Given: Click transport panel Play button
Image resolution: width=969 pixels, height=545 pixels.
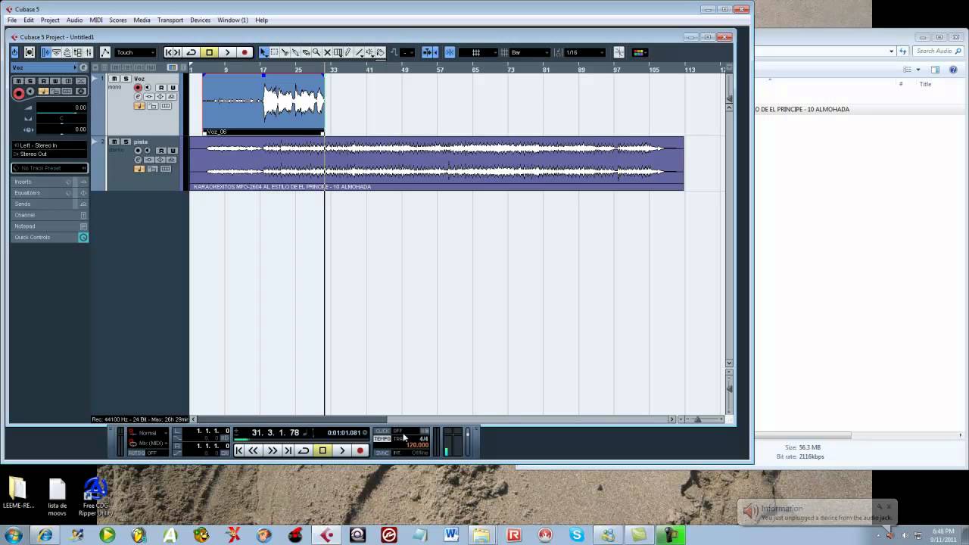Looking at the screenshot, I should pyautogui.click(x=342, y=450).
